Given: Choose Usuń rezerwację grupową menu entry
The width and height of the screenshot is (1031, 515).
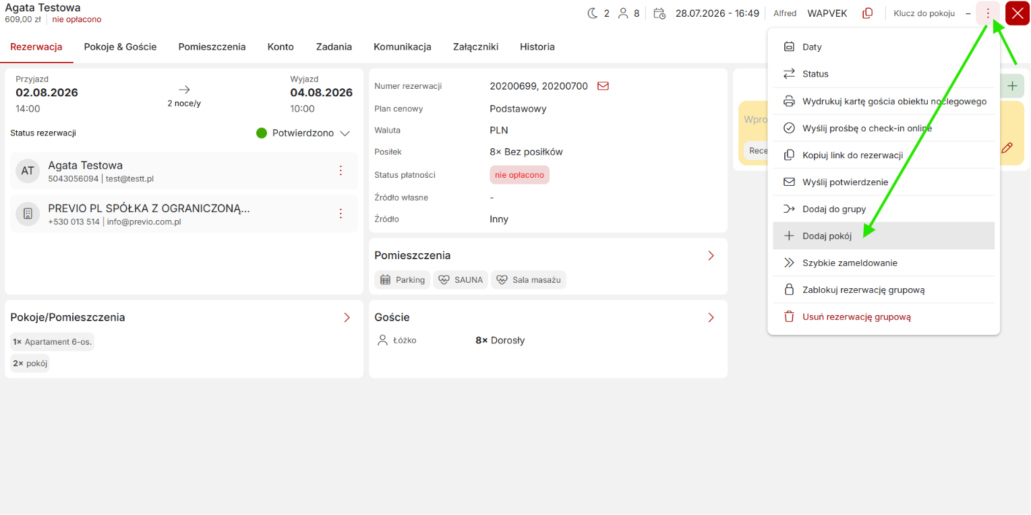Looking at the screenshot, I should (883, 317).
